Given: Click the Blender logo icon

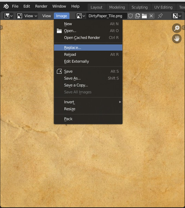Looking at the screenshot, I should coord(6,6).
